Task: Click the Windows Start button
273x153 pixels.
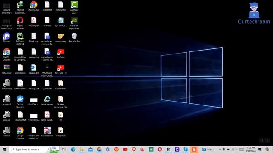Action: [4, 149]
